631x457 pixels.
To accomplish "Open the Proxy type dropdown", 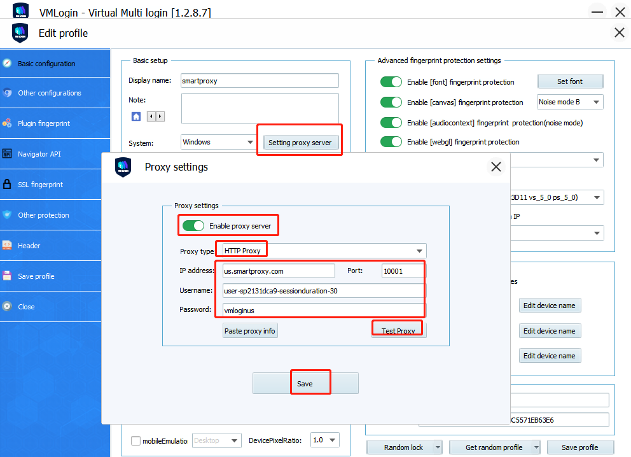I will click(x=324, y=251).
